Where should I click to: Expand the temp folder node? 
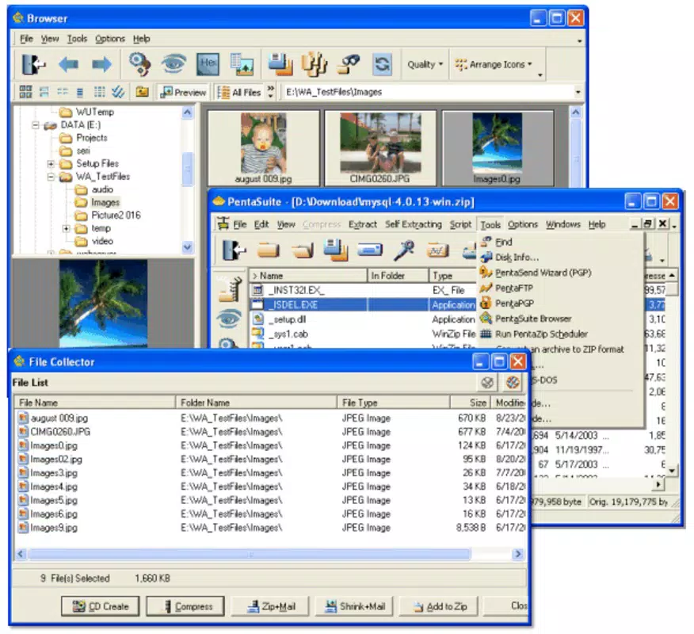pyautogui.click(x=66, y=228)
